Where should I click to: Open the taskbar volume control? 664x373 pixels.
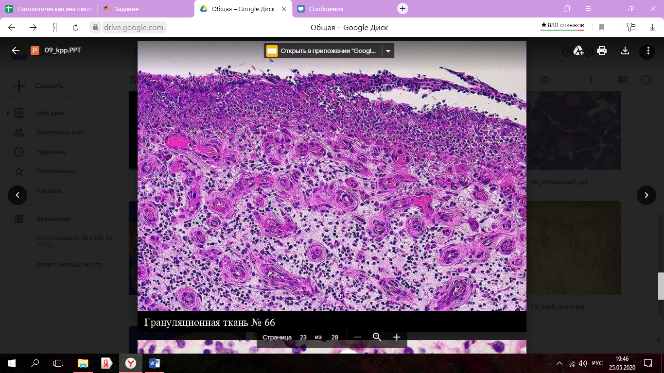tap(582, 363)
